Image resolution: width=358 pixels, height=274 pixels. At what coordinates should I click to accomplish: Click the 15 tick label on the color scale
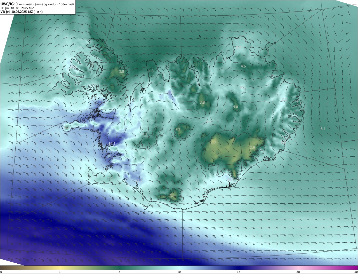click(x=239, y=272)
